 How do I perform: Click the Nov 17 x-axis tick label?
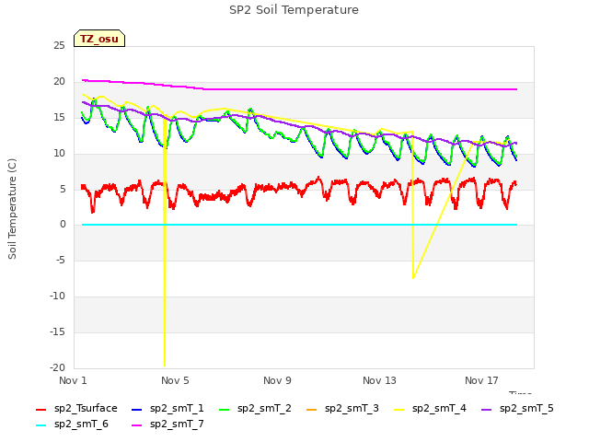click(481, 380)
